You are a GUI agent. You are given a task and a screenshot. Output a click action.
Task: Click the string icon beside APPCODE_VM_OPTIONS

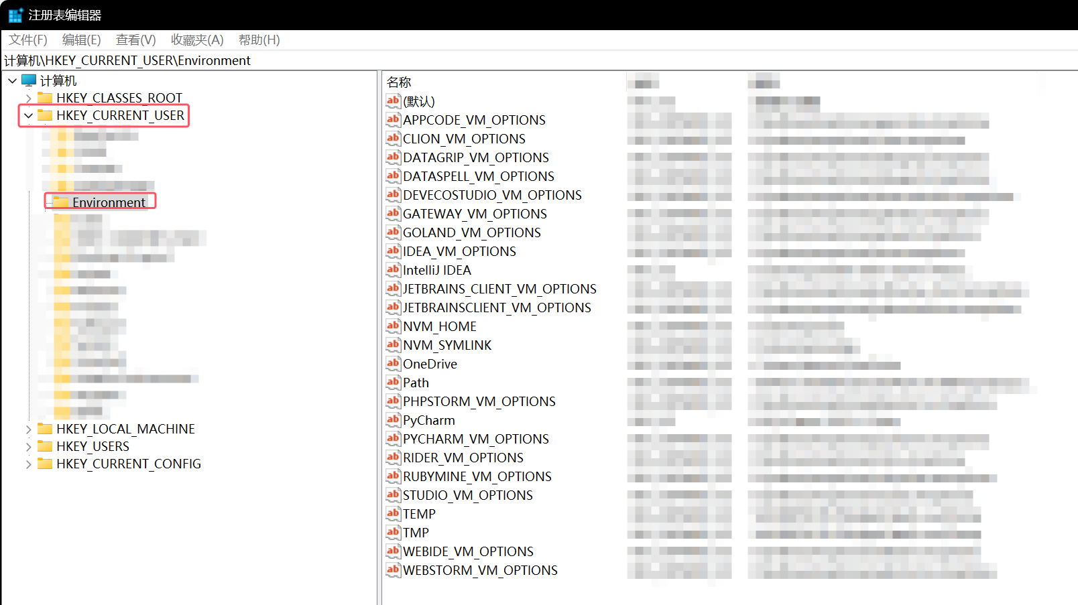point(394,120)
